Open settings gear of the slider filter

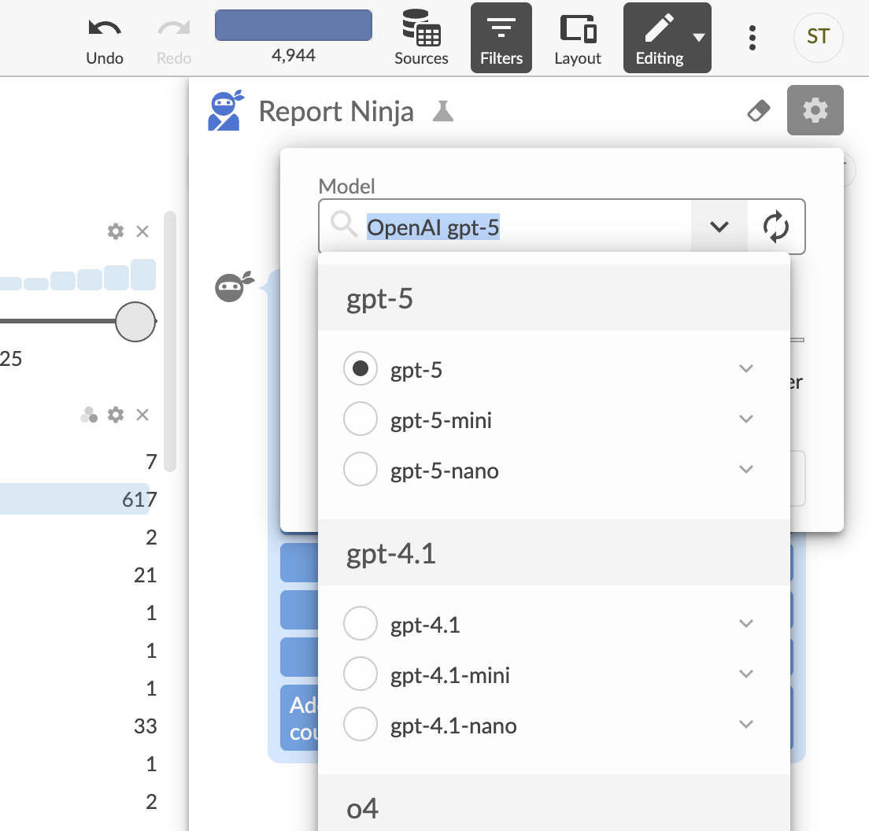(115, 231)
